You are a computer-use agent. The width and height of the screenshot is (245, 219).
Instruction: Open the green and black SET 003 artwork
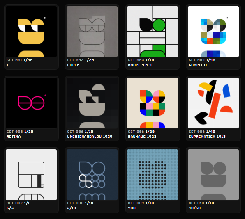tap(153, 32)
